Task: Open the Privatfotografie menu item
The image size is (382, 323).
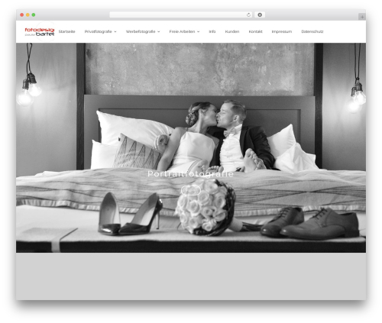Action: tap(98, 31)
